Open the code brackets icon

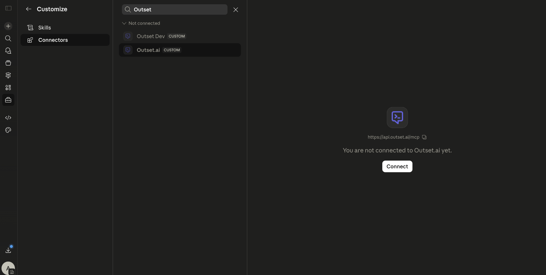coord(8,118)
